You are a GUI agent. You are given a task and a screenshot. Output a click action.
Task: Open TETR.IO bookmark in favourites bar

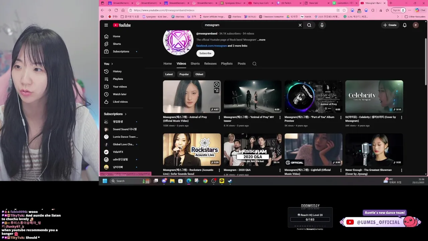pyautogui.click(x=250, y=16)
